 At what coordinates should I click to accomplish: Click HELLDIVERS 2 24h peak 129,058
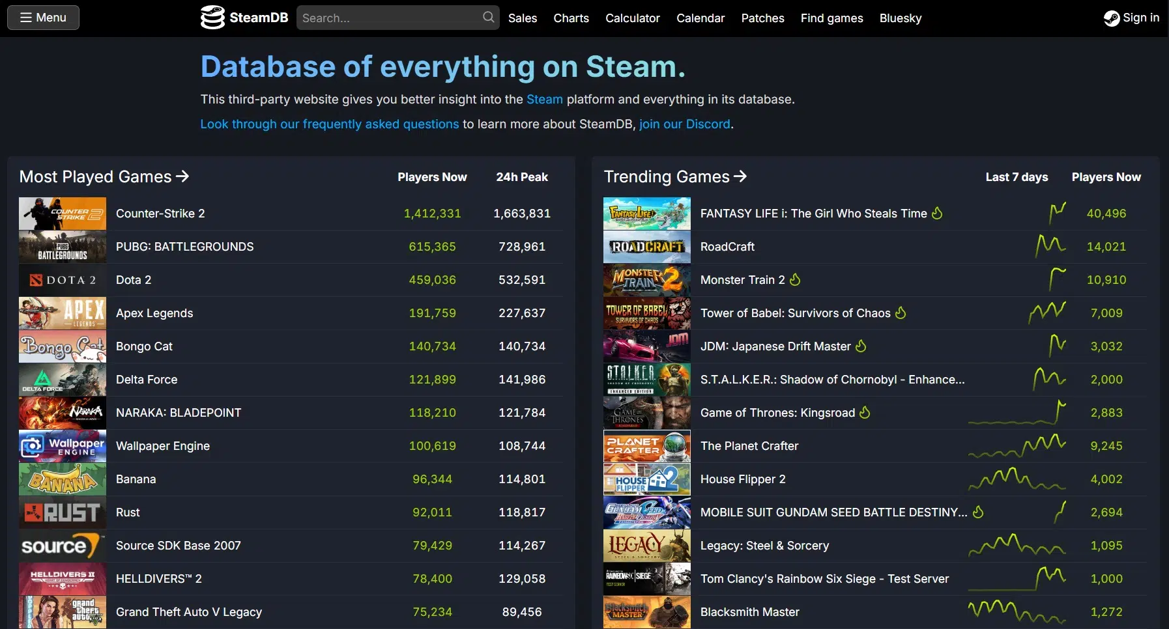[522, 579]
